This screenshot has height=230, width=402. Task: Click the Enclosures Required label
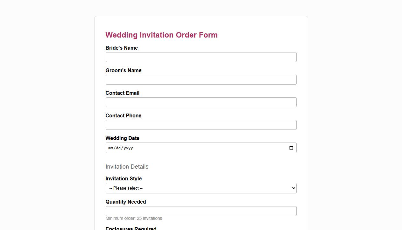click(x=131, y=228)
